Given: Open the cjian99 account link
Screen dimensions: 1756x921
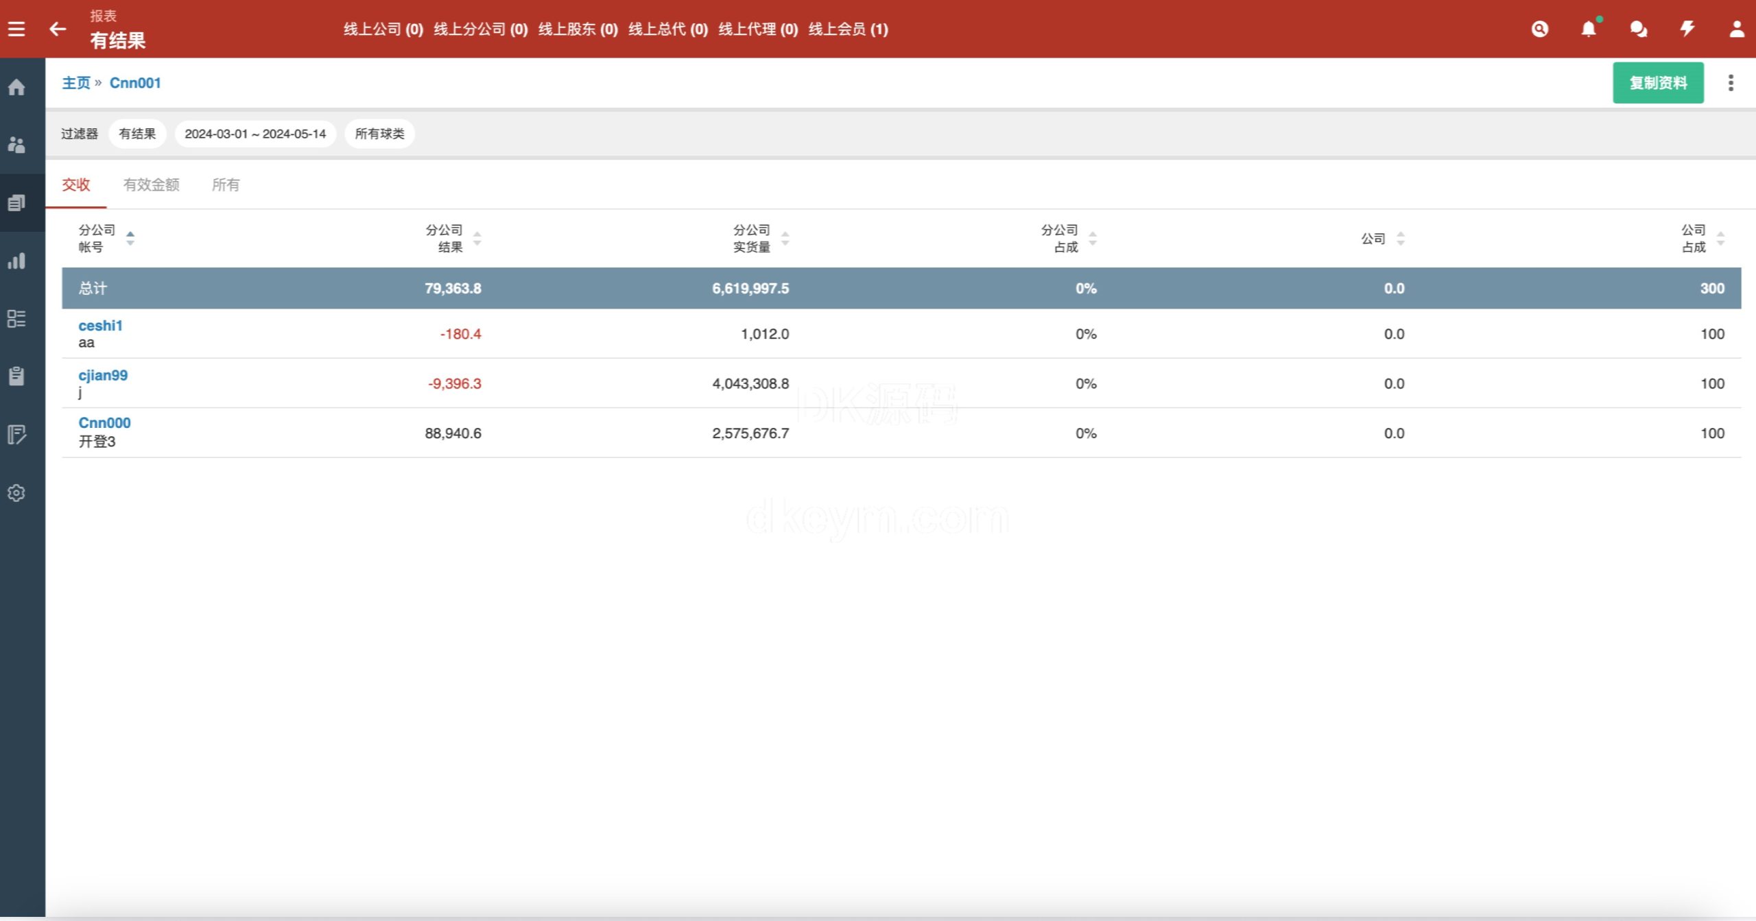Looking at the screenshot, I should [103, 375].
